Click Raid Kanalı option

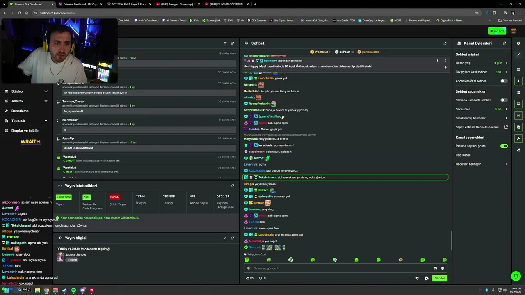pos(463,155)
